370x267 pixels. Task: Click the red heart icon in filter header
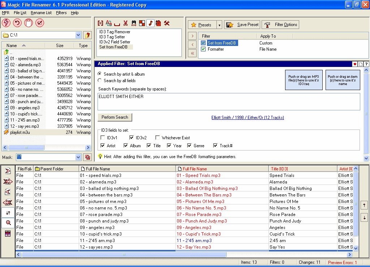[x=355, y=64]
